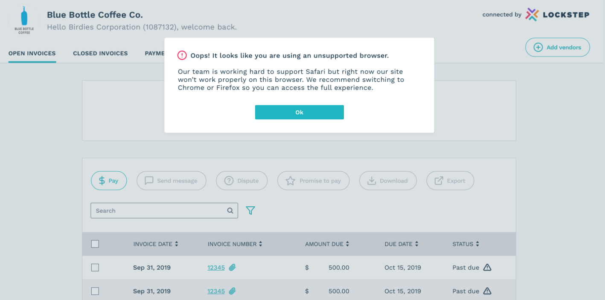Click Past due warning triangle in first row
Viewport: 605px width, 300px height.
coord(487,268)
